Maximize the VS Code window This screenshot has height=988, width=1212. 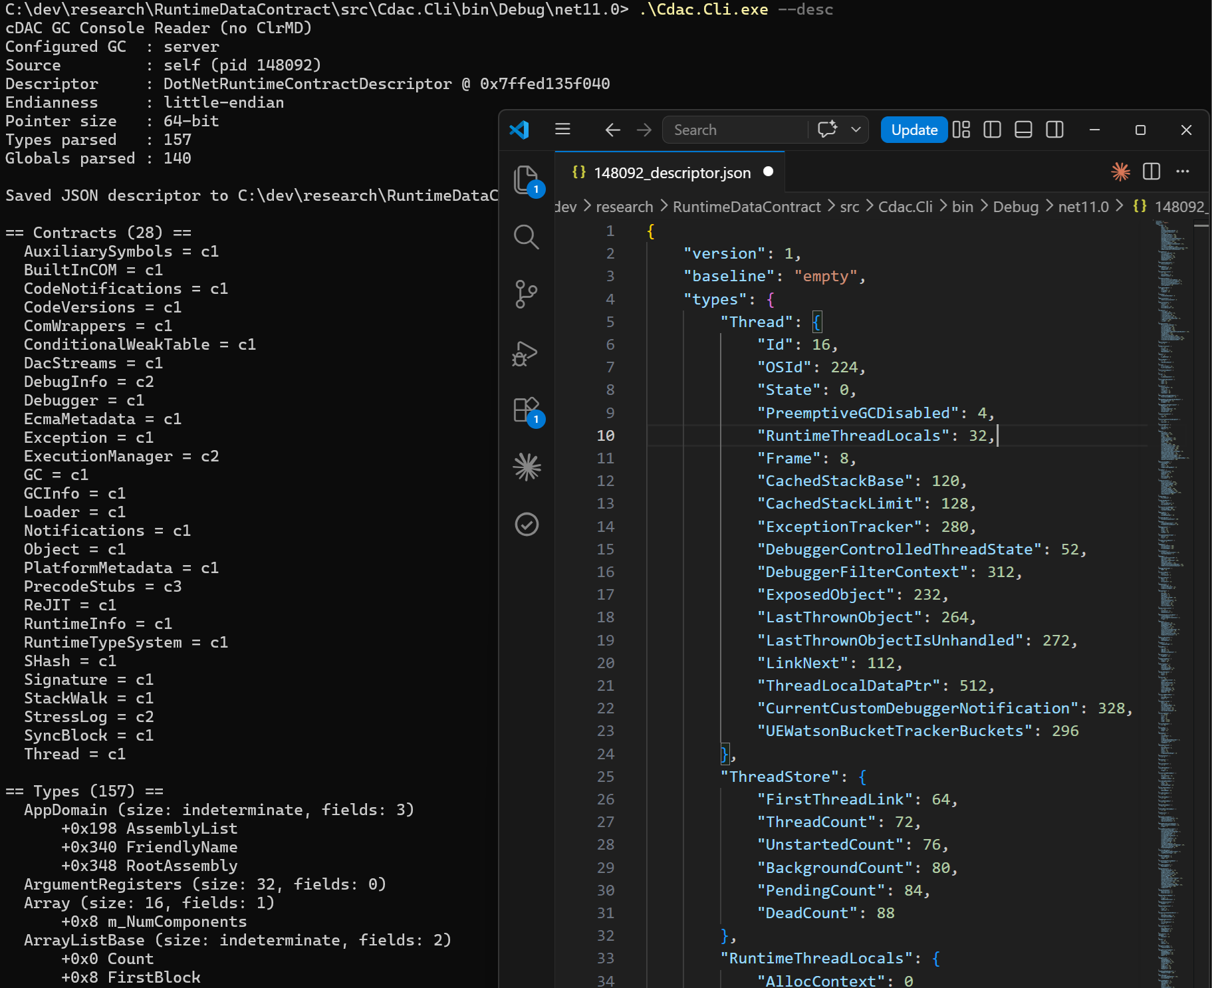(x=1140, y=130)
